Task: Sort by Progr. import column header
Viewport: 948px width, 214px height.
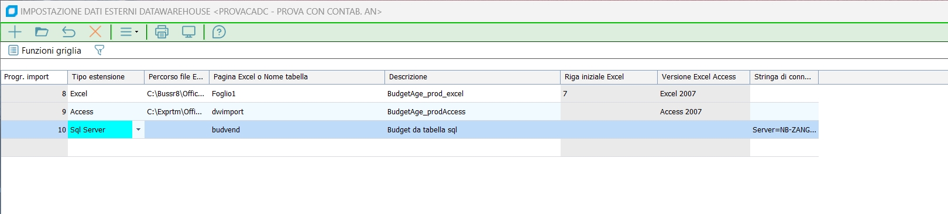Action: pyautogui.click(x=34, y=77)
